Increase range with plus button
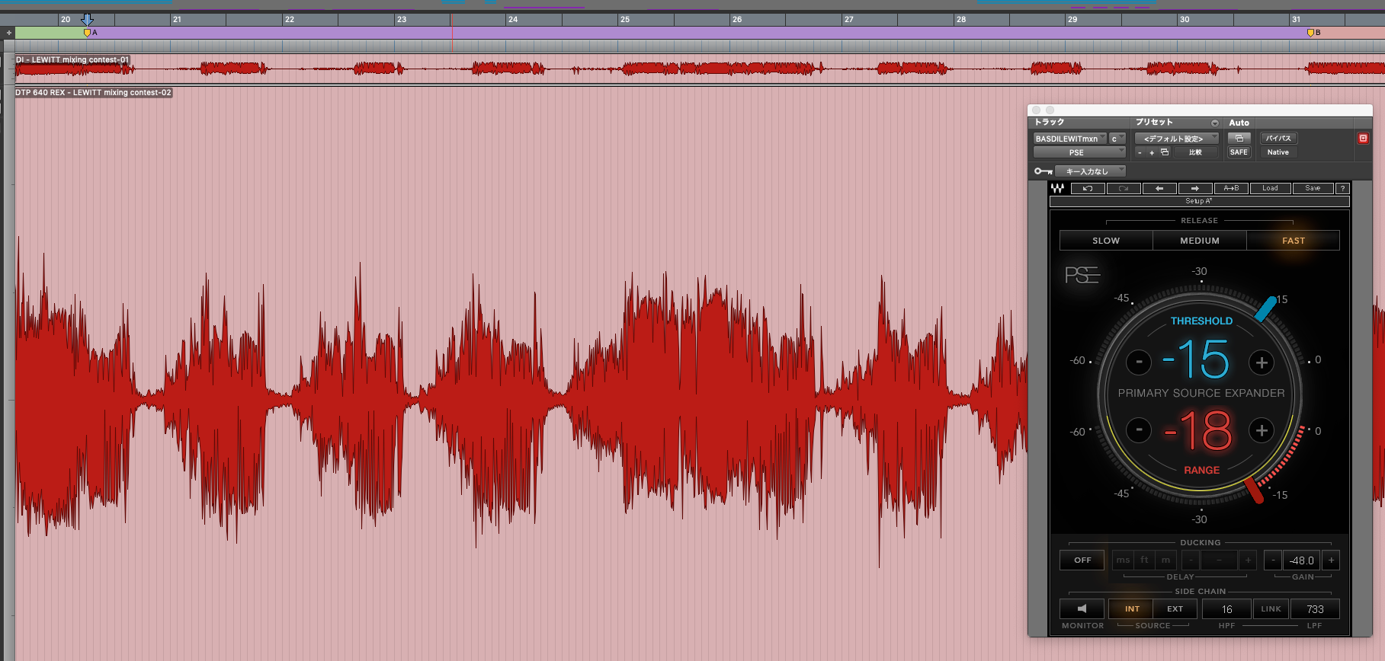The image size is (1385, 661). [x=1262, y=430]
